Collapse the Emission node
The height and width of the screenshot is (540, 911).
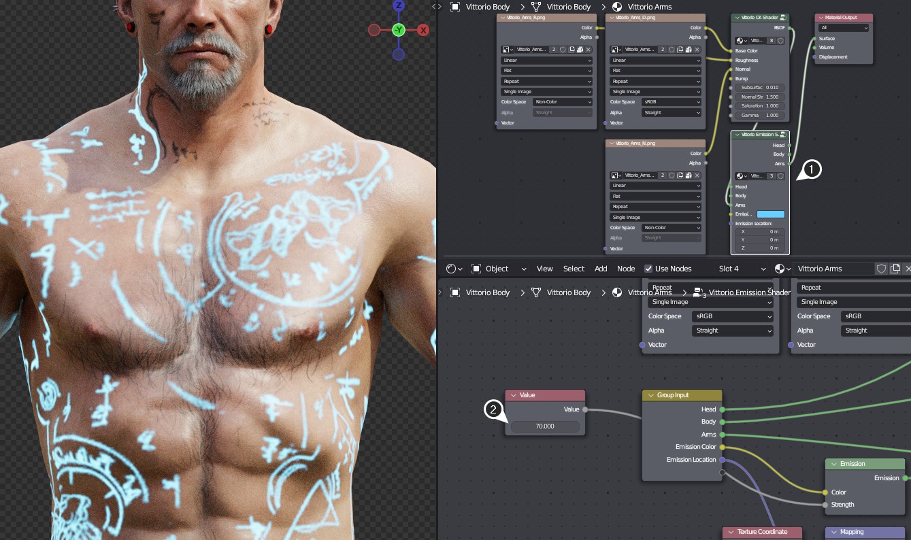click(833, 464)
